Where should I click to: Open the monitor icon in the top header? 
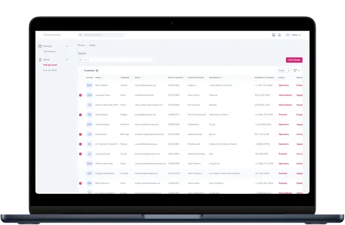point(274,35)
